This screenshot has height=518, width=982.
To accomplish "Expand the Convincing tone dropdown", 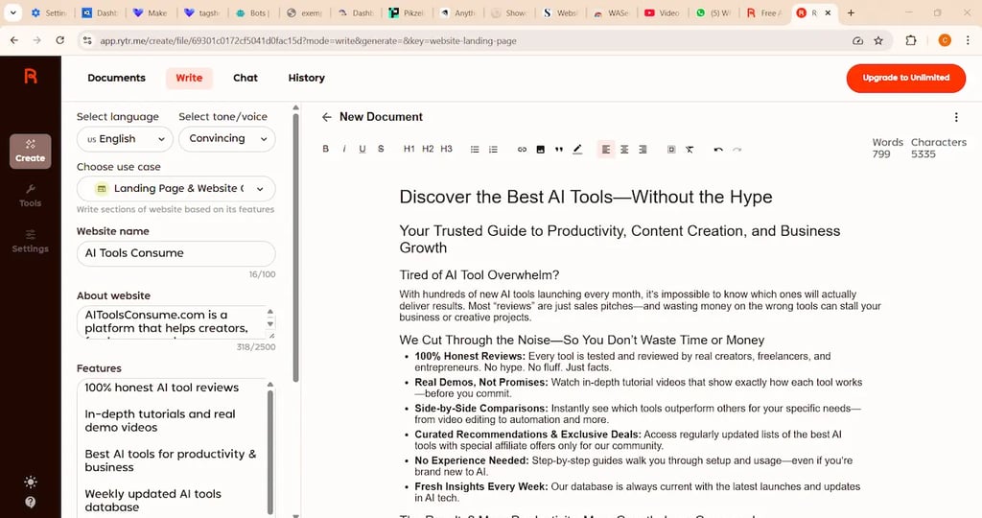I will pyautogui.click(x=226, y=139).
